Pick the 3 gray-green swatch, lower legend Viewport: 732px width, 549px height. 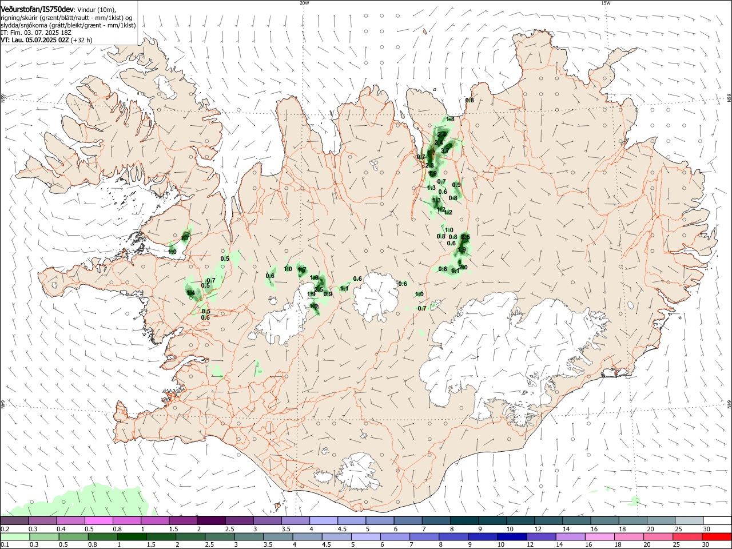[249, 536]
